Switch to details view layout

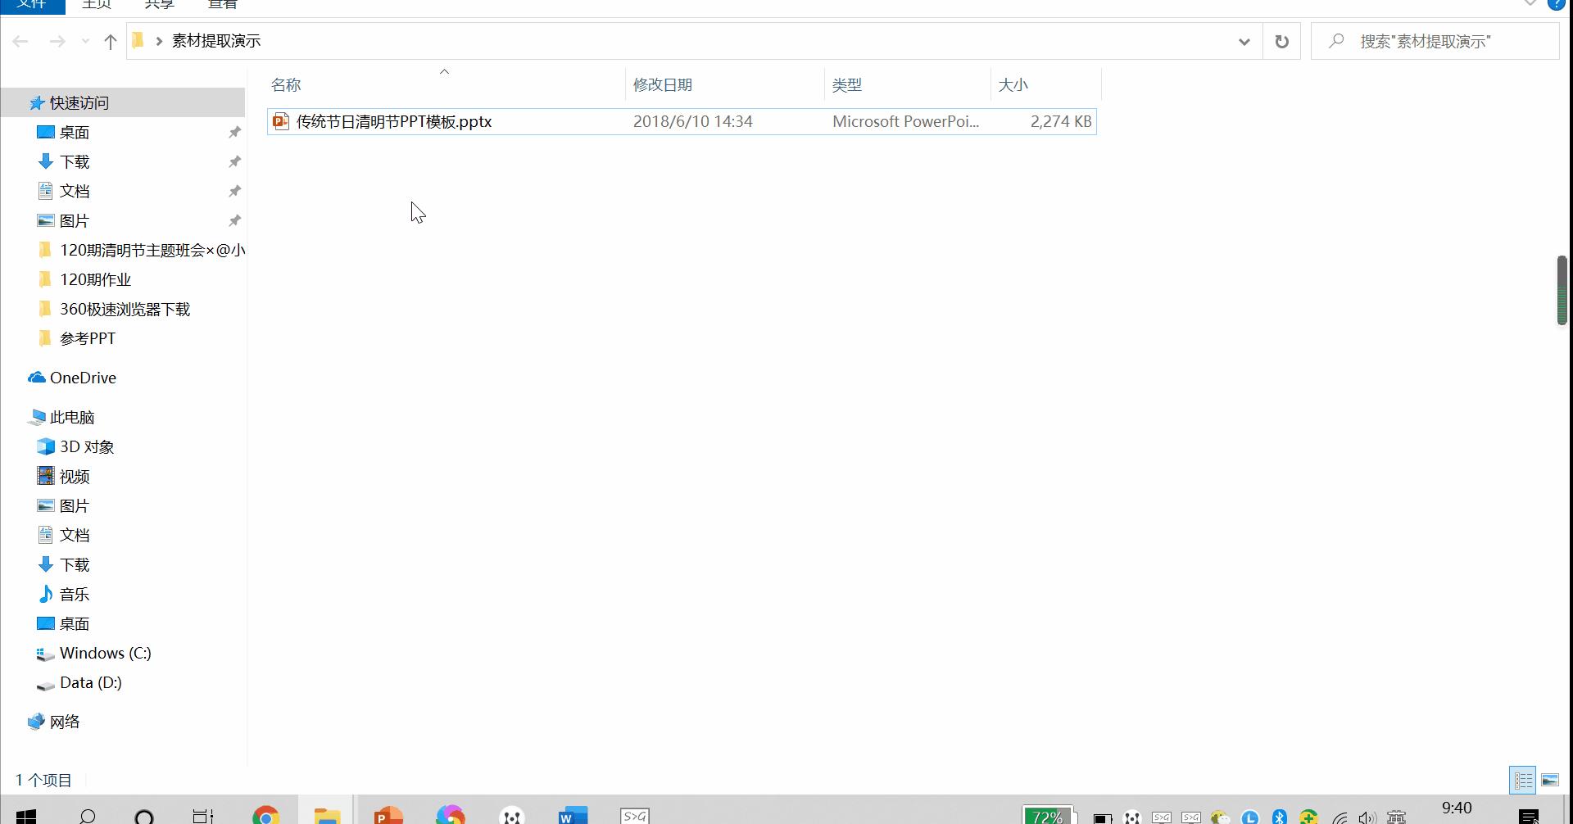pyautogui.click(x=1523, y=780)
